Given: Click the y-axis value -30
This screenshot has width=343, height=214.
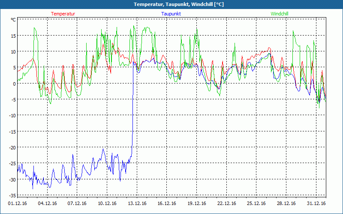Looking at the screenshot, I should 12,179.
